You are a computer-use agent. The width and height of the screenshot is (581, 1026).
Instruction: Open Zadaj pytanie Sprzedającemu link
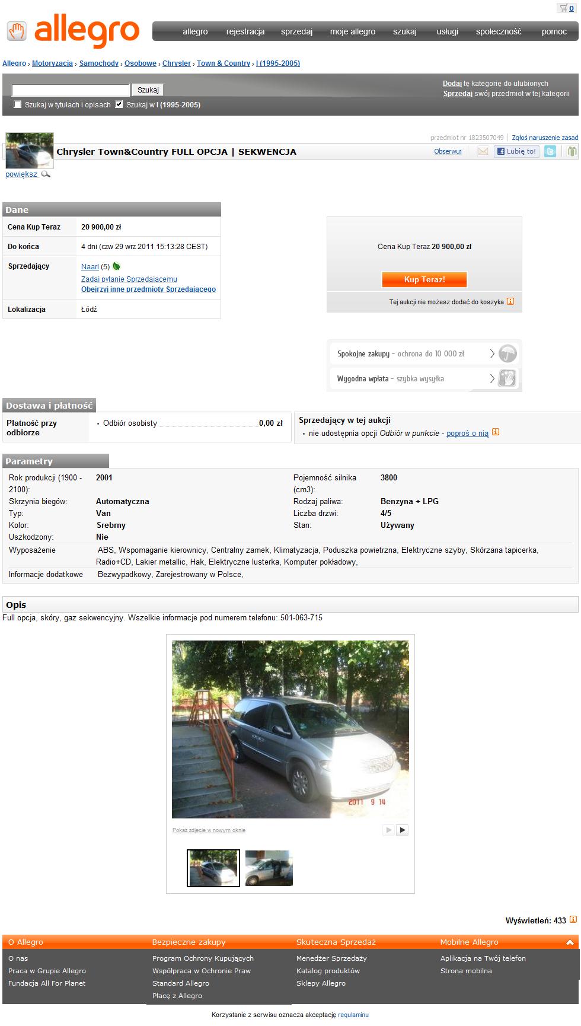click(x=129, y=279)
